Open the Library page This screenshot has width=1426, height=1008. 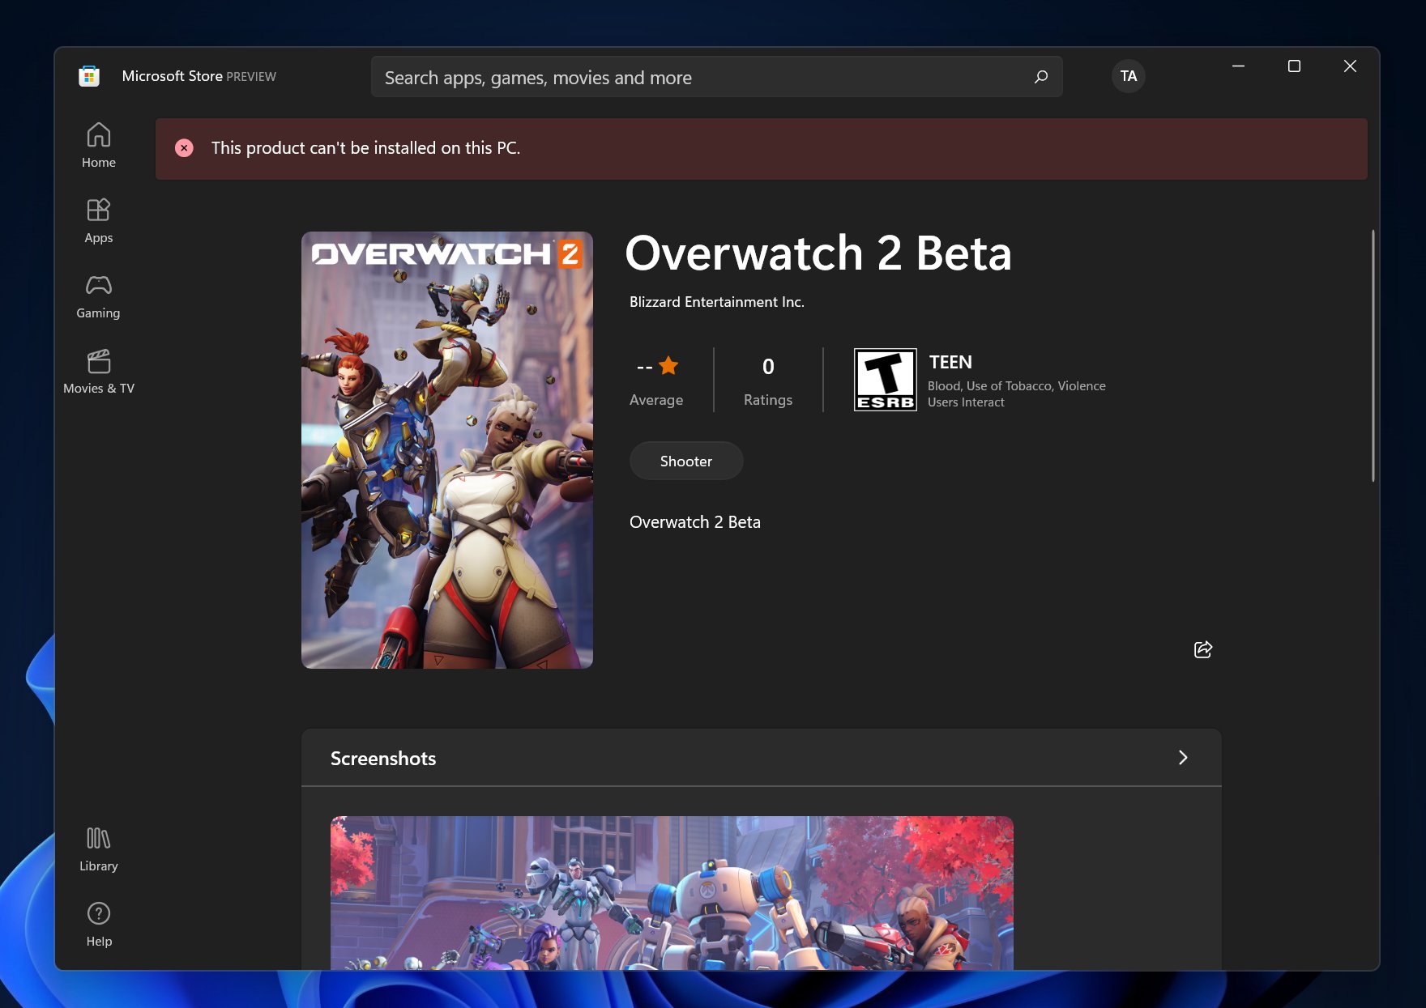98,849
